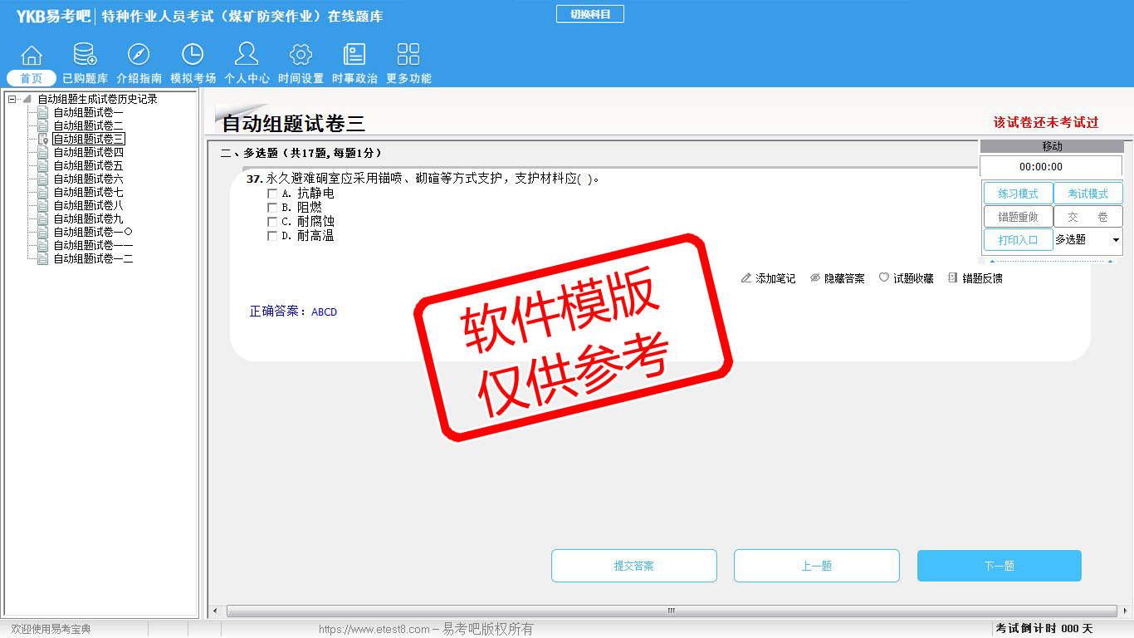Click the YKB易考吧 logo

pyautogui.click(x=53, y=16)
